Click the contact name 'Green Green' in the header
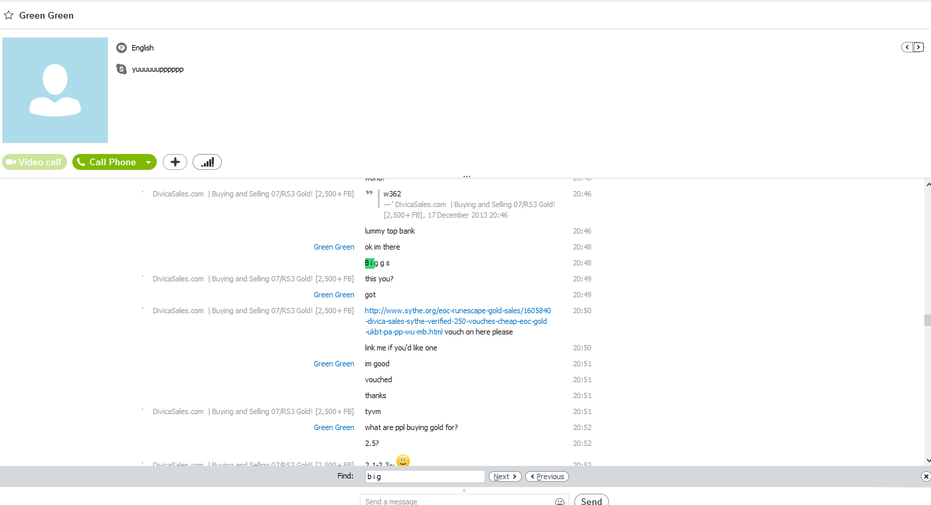The width and height of the screenshot is (931, 505). point(46,15)
